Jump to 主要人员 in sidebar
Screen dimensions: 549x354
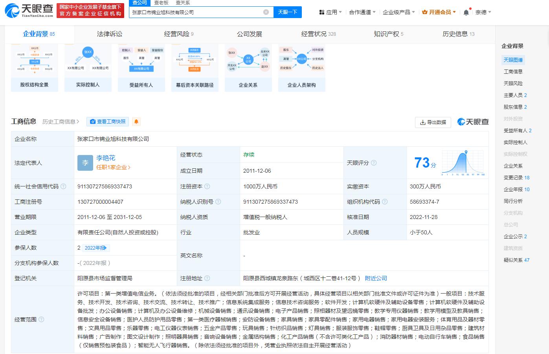click(515, 95)
